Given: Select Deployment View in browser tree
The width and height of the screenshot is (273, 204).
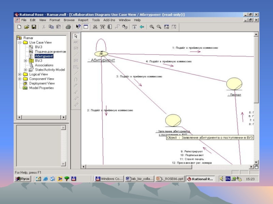Looking at the screenshot, I should 42,83.
